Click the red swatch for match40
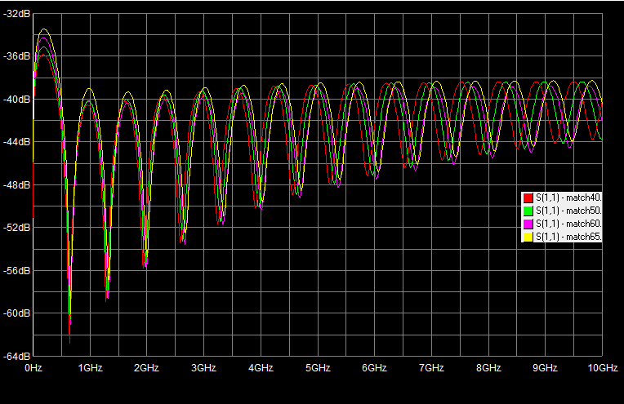Image resolution: width=624 pixels, height=404 pixels. point(528,198)
